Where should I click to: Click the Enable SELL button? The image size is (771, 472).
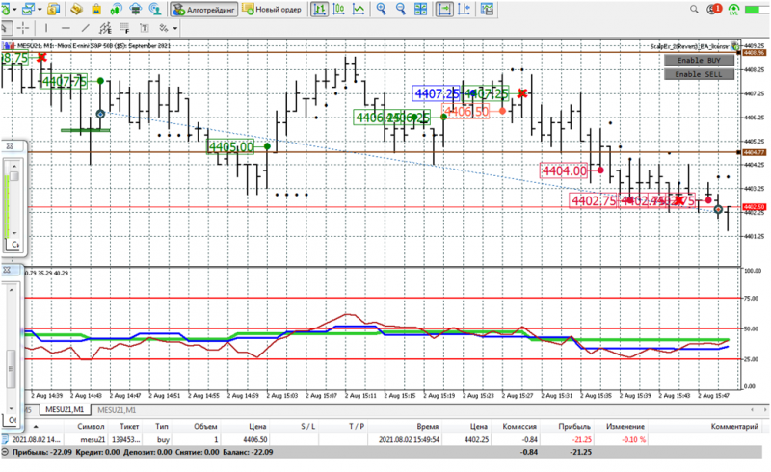[699, 74]
